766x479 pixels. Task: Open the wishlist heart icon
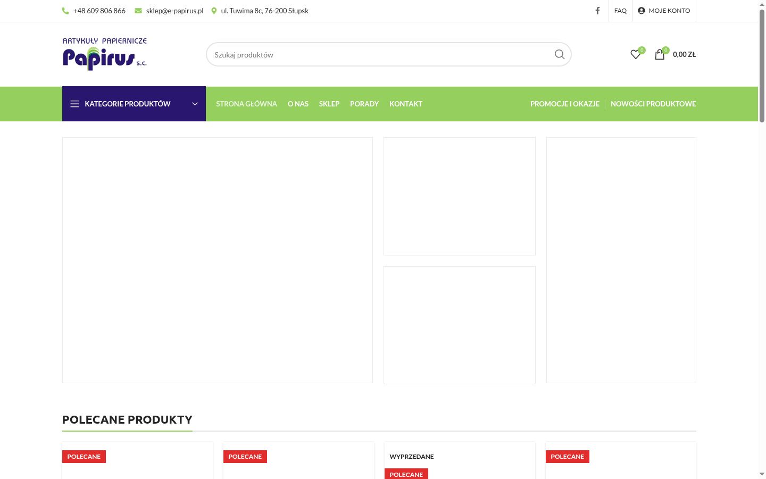636,54
